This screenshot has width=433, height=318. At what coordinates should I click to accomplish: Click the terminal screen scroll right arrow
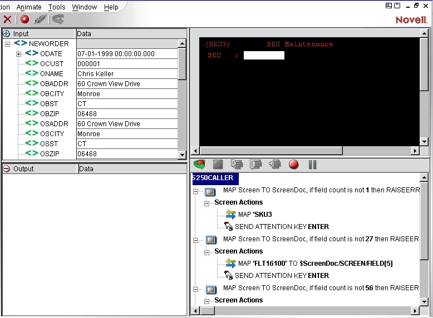[x=415, y=151]
